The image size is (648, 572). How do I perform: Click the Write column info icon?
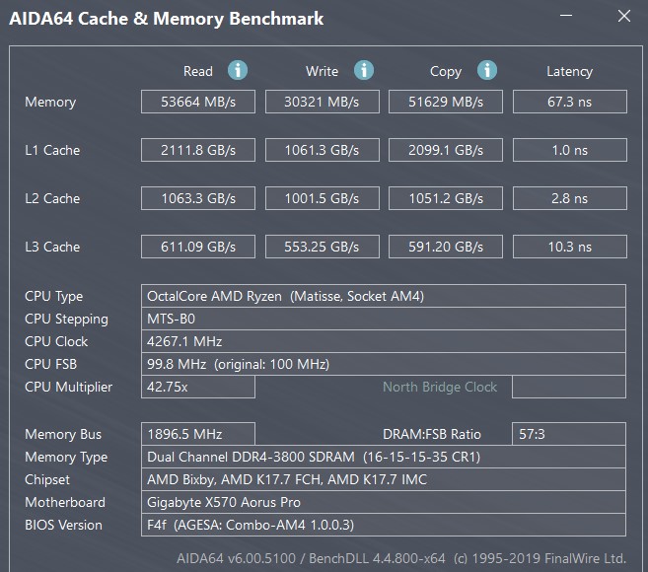point(364,70)
